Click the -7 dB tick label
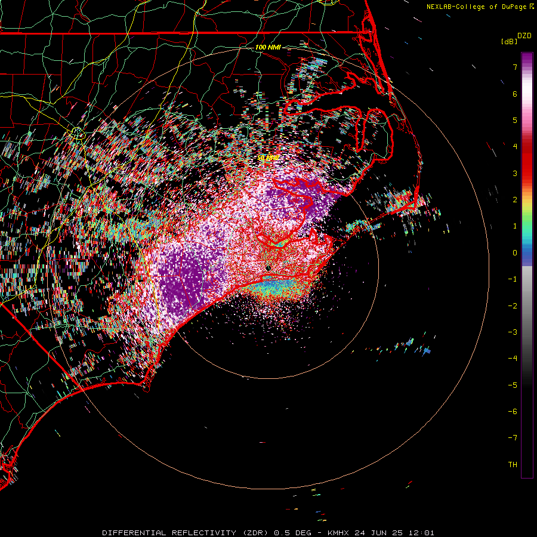 point(513,438)
